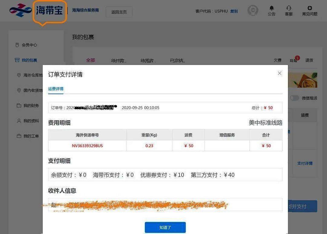Switch to 待付款 tab
This screenshot has height=234, width=327.
118,60
